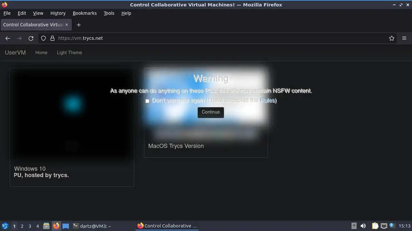Click the "Windows 10" VM title text
The height and width of the screenshot is (231, 412).
[30, 169]
